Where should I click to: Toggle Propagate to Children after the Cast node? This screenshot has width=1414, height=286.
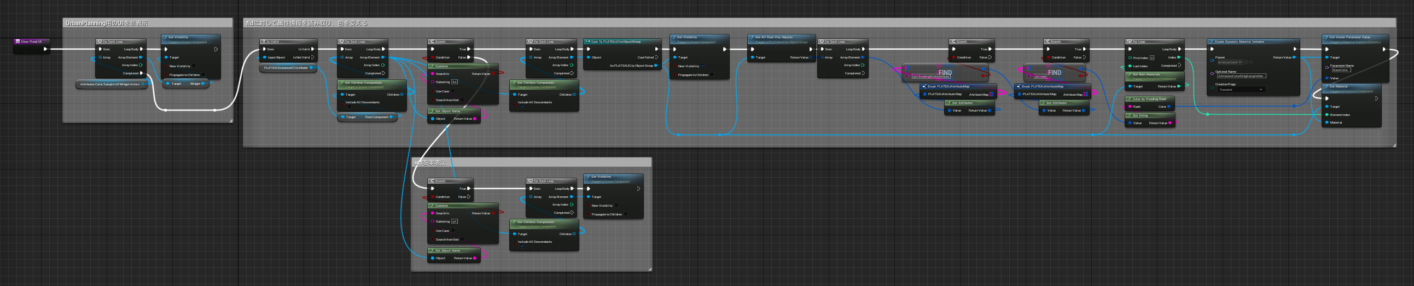click(712, 75)
